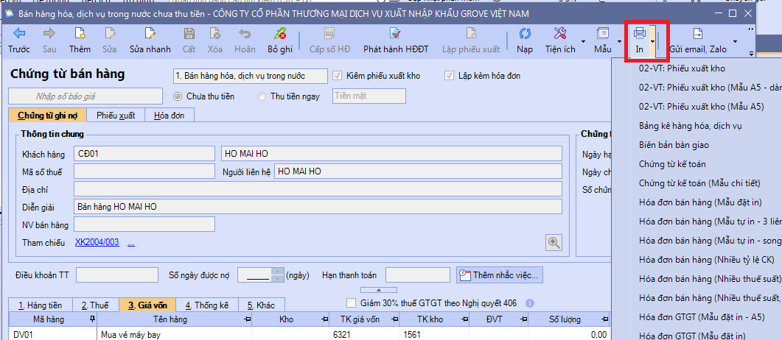Screen dimensions: 782x340
Task: Click the In printer icon
Action: (x=639, y=33)
